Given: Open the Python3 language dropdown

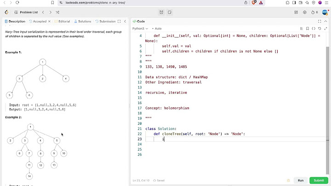Looking at the screenshot, I should coord(140,29).
